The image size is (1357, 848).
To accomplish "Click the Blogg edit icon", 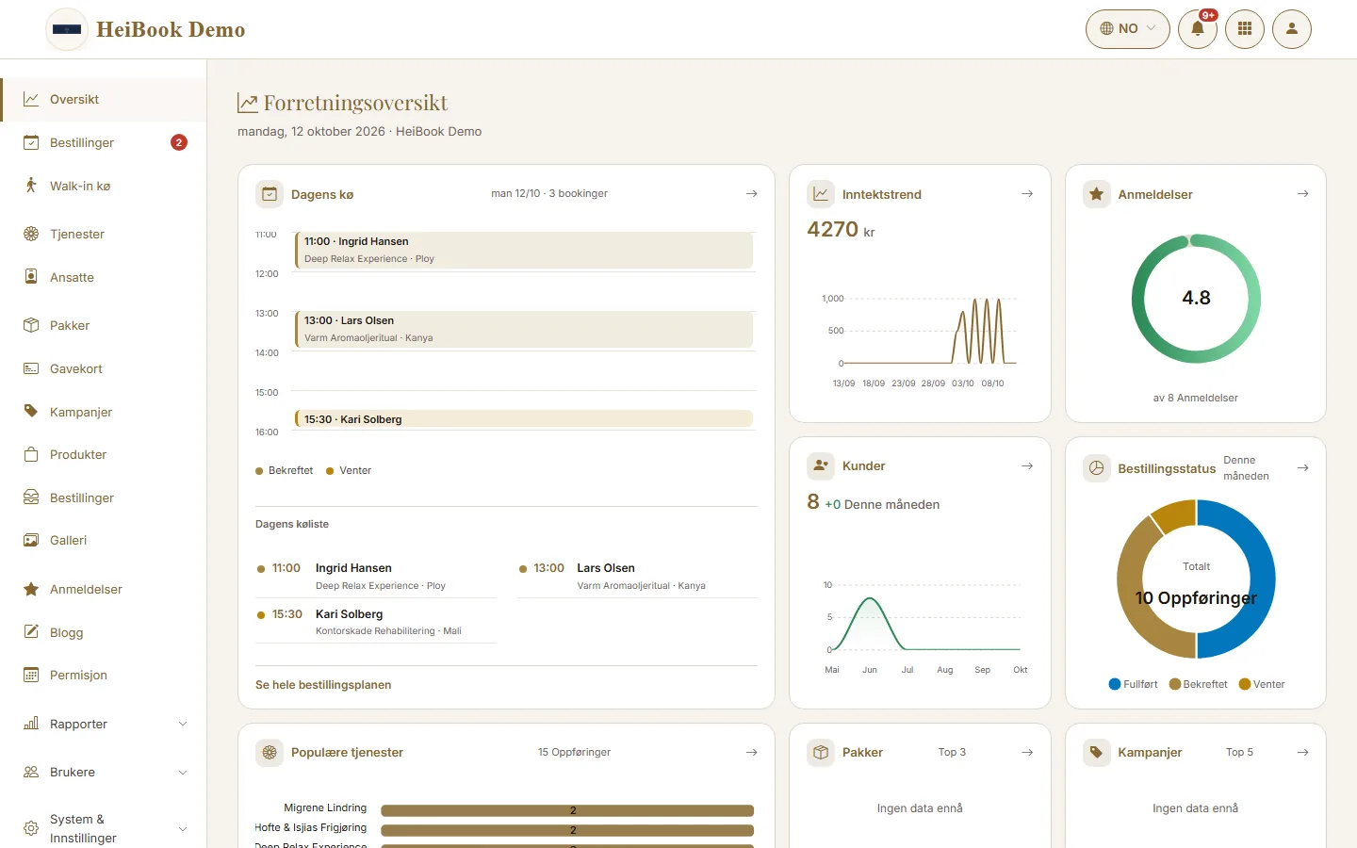I will [x=31, y=632].
